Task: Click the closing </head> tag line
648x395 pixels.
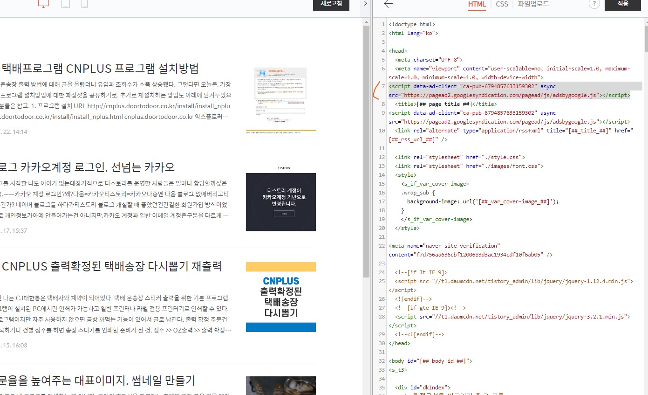Action: 399,343
